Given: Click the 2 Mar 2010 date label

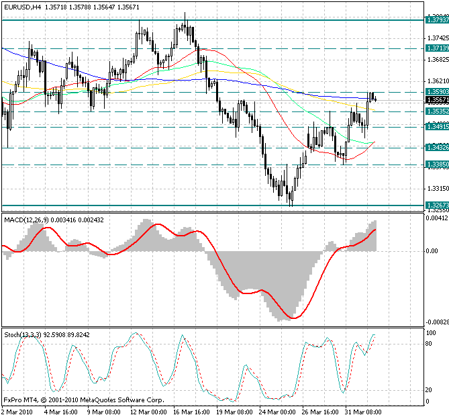Looking at the screenshot, I should [17, 411].
